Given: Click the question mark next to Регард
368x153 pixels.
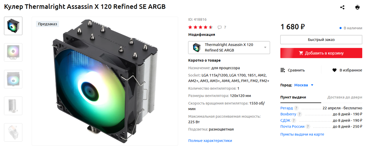Looking at the screenshot, I should [297, 108].
